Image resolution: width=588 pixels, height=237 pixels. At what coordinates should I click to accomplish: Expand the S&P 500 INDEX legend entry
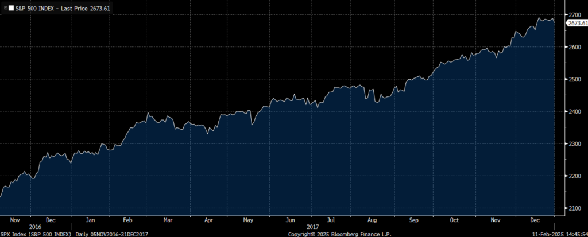coord(5,9)
